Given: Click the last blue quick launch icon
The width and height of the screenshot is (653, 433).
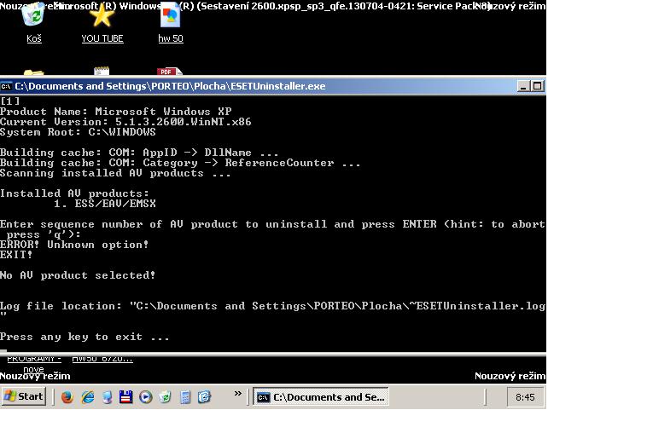Looking at the screenshot, I should 205,397.
